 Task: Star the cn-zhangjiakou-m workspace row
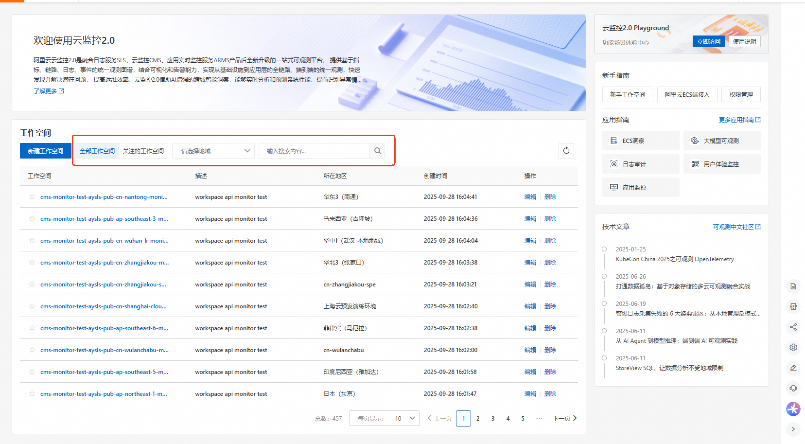coord(32,263)
